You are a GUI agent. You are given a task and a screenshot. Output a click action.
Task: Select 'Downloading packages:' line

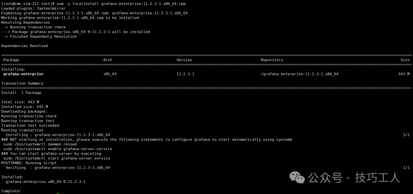tap(24, 111)
